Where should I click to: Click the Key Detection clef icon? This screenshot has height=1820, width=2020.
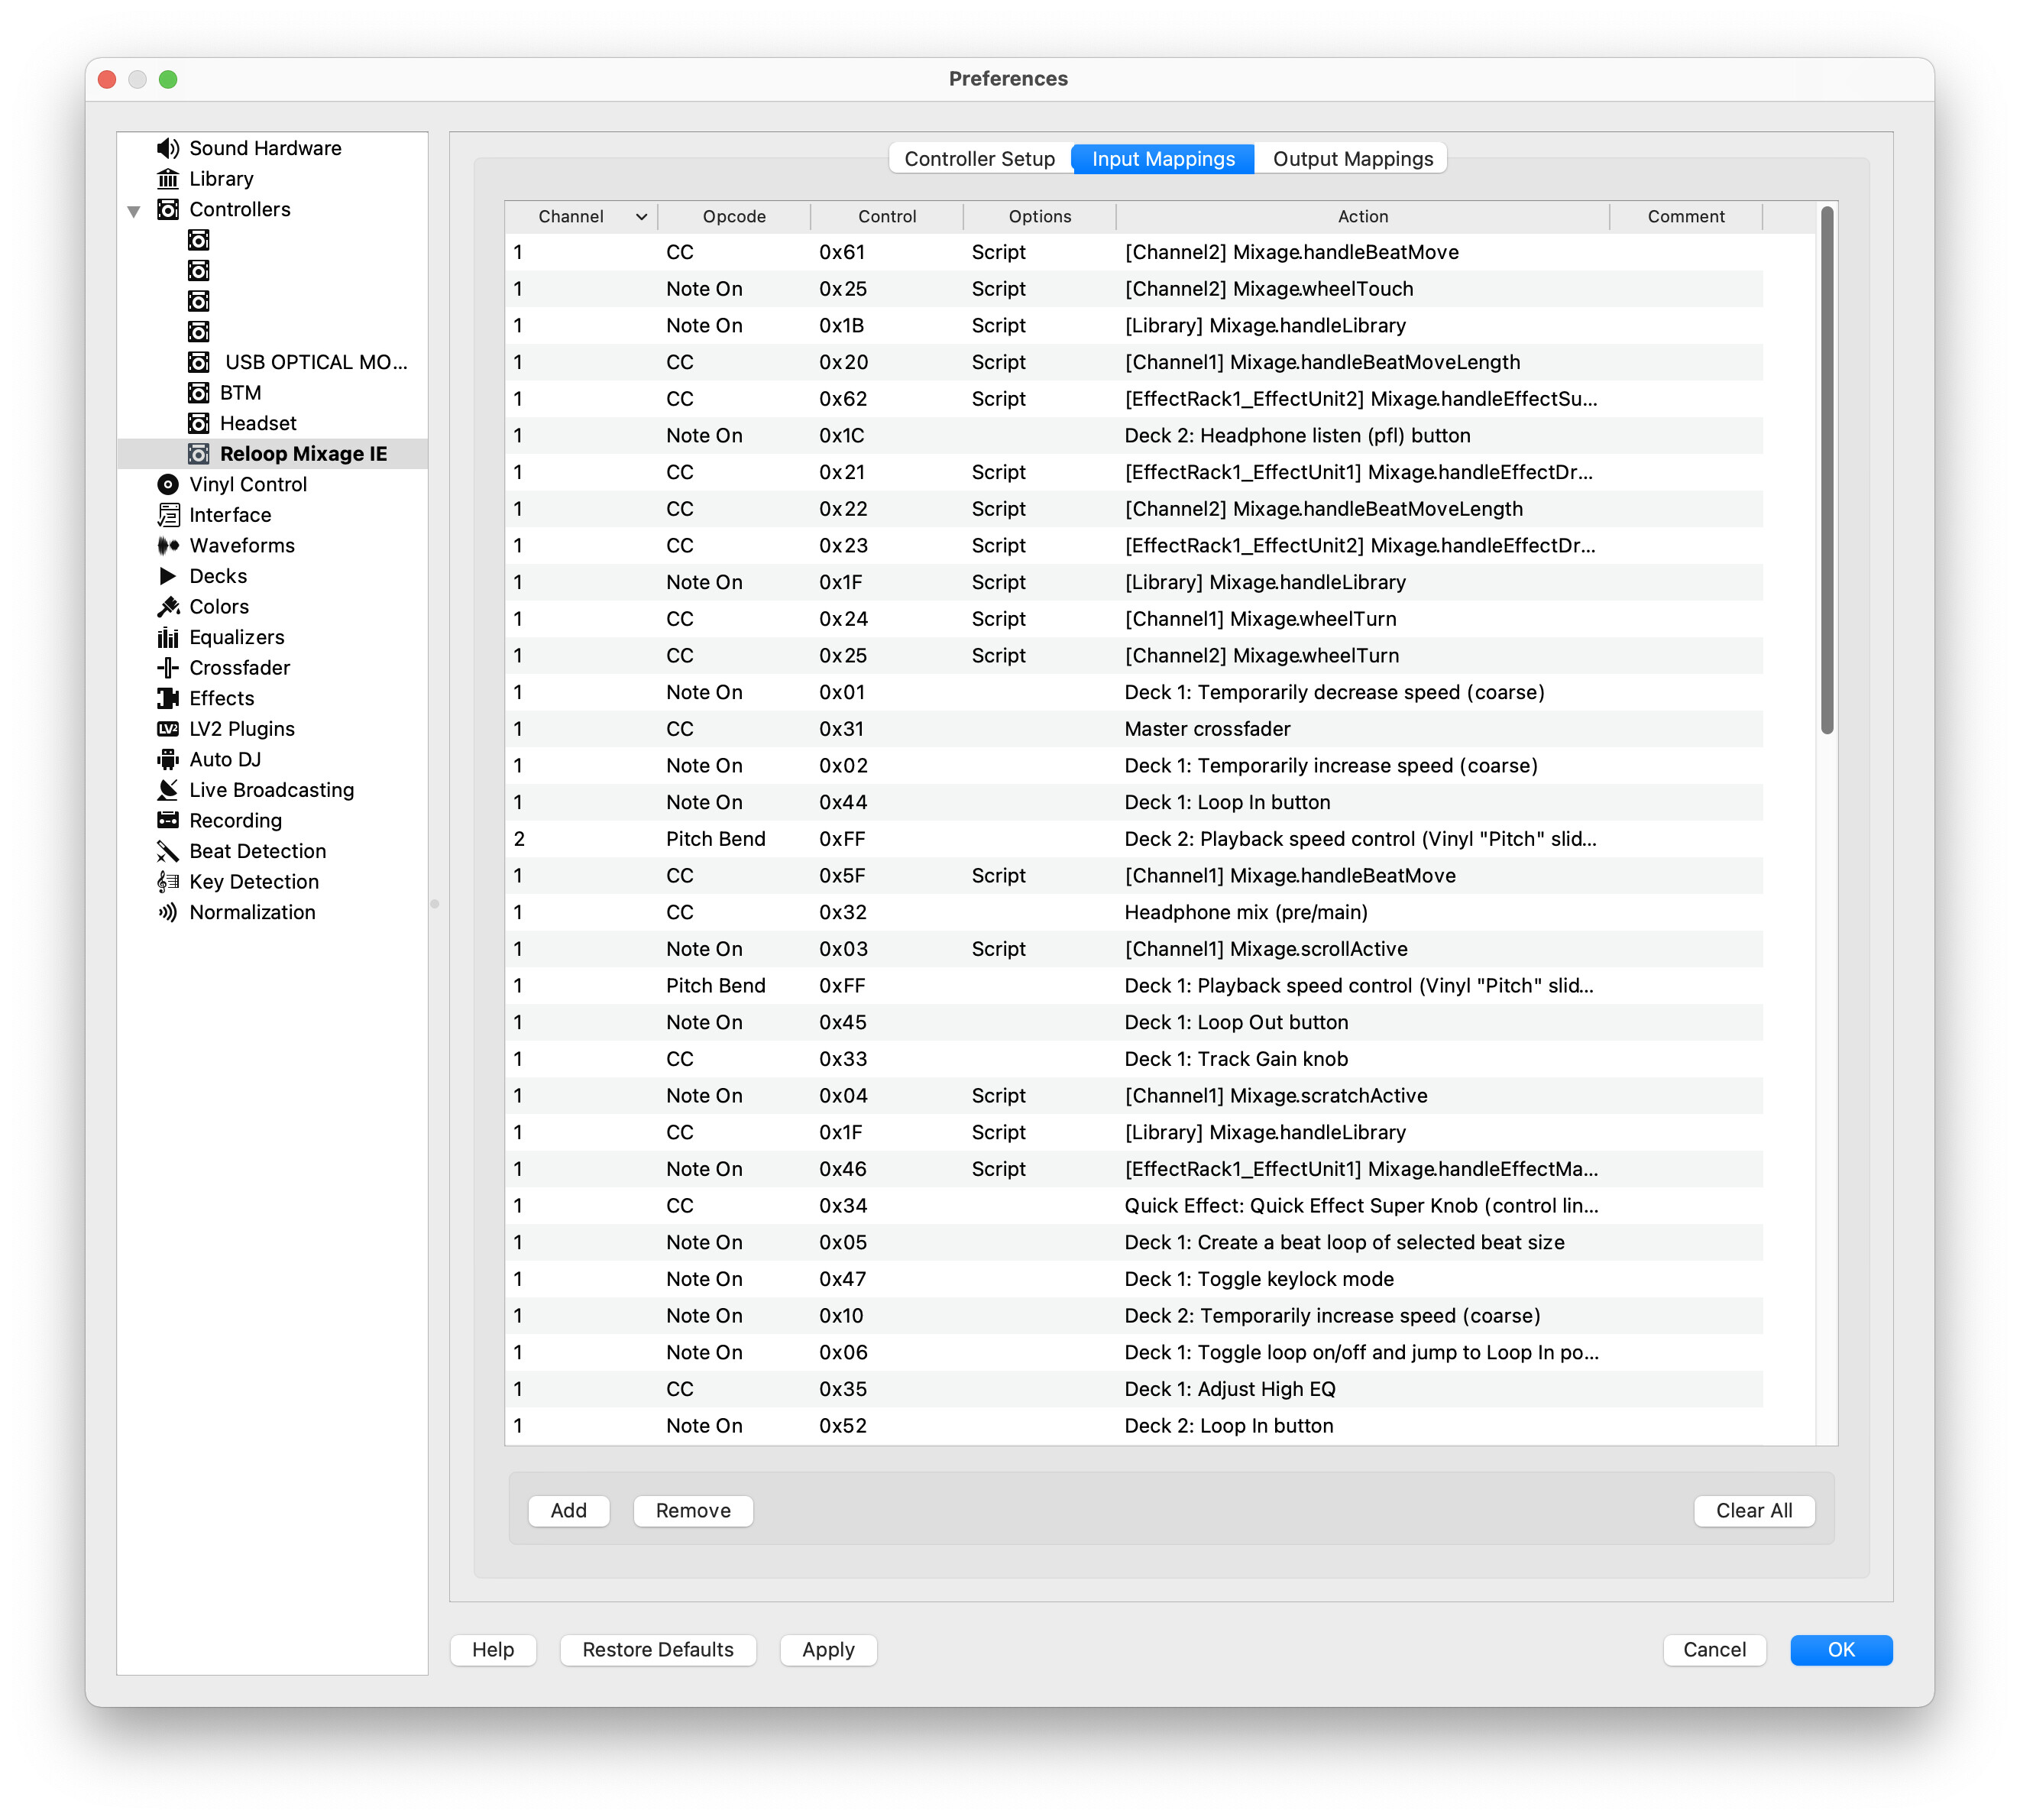(x=167, y=882)
